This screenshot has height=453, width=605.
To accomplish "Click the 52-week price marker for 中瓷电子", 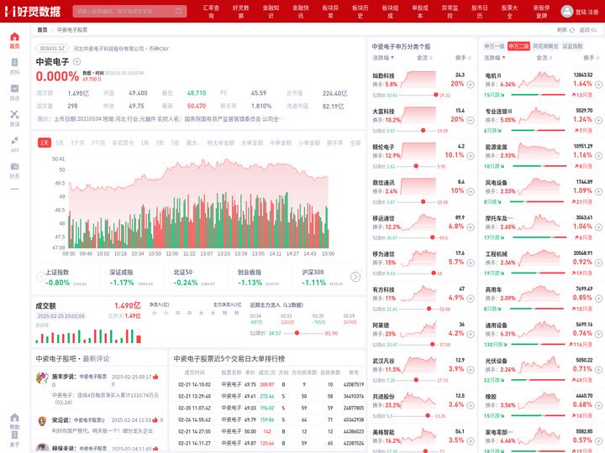I will tap(297, 333).
